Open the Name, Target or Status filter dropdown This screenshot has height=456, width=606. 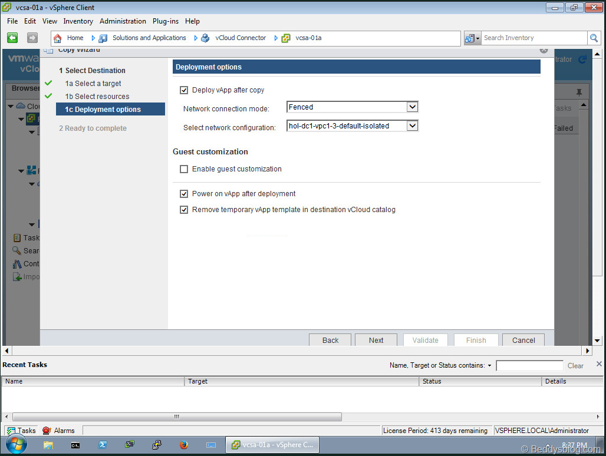489,365
